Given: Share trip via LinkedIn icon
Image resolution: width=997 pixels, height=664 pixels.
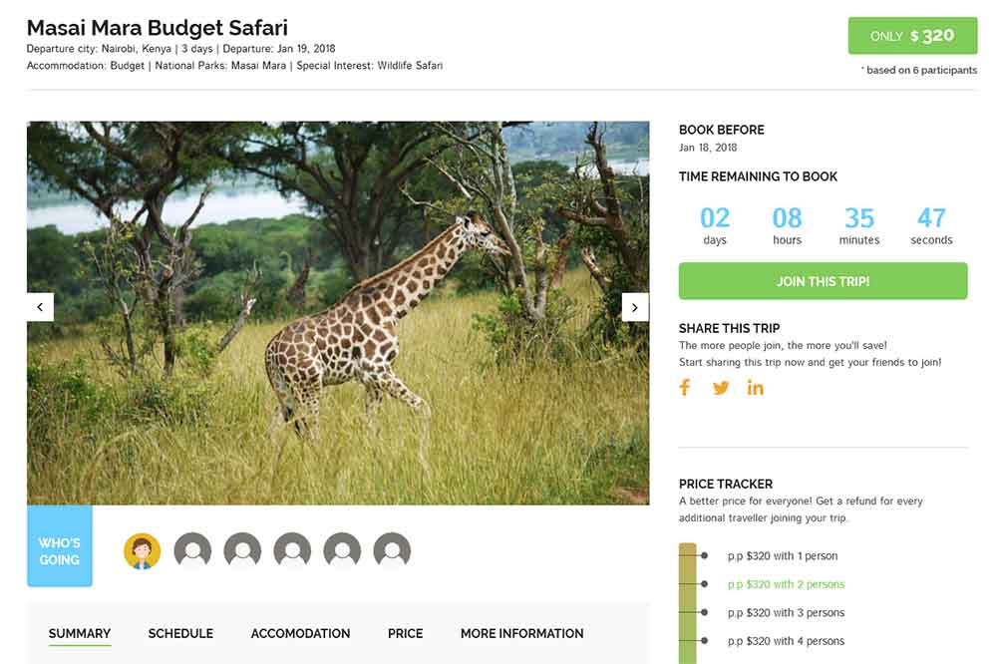Looking at the screenshot, I should tap(756, 388).
